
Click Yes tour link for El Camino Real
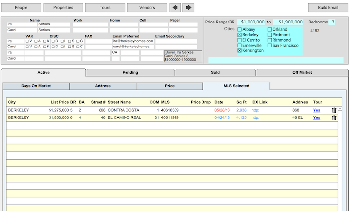(317, 117)
